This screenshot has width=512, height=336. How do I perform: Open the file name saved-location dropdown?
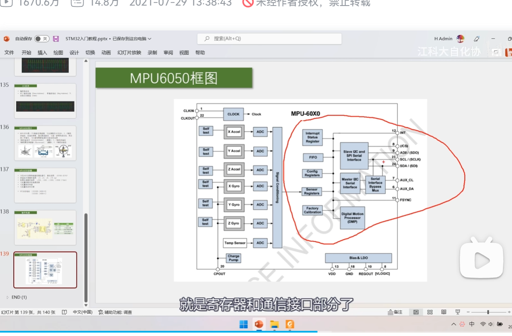tap(150, 39)
